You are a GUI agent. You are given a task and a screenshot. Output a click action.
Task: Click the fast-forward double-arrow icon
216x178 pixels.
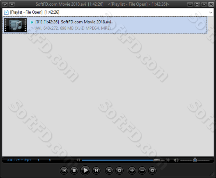tap(168, 160)
